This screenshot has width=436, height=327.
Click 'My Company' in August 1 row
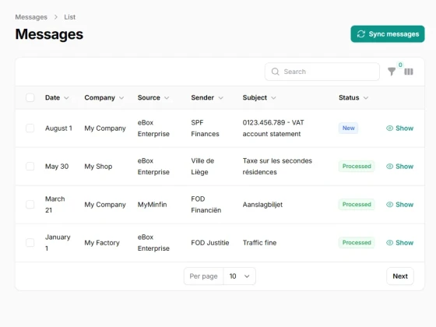[105, 128]
